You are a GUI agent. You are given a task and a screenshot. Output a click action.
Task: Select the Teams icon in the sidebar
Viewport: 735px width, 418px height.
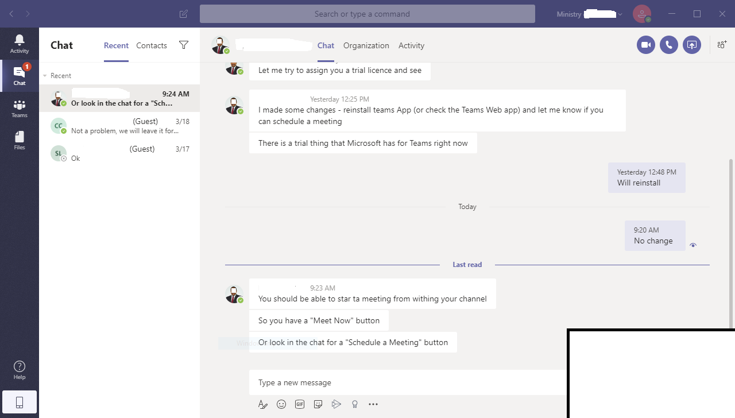pyautogui.click(x=19, y=108)
